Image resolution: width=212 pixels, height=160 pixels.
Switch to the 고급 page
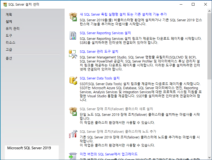9,50
